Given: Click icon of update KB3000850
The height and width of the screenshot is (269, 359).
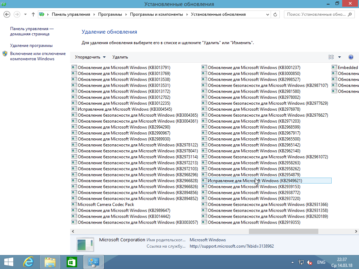Looking at the screenshot, I should coord(204,73).
